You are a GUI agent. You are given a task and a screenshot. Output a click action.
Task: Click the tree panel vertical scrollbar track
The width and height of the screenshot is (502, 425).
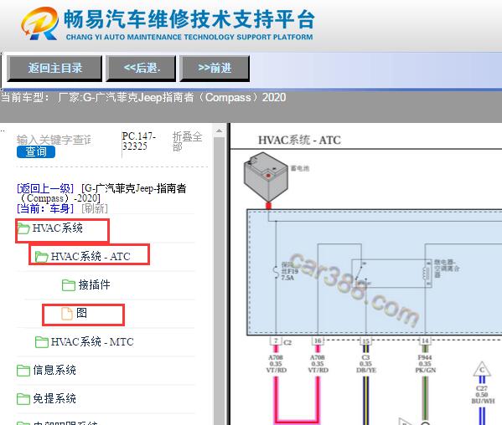[x=219, y=281]
